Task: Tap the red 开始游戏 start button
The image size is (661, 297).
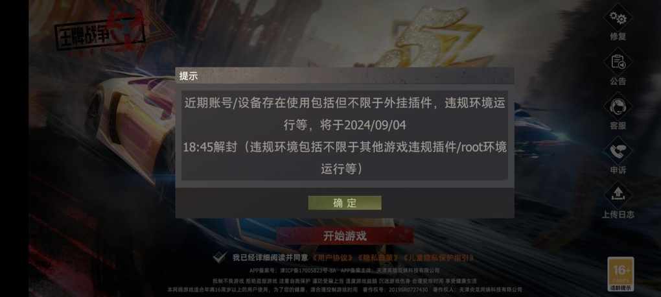Action: pyautogui.click(x=345, y=236)
